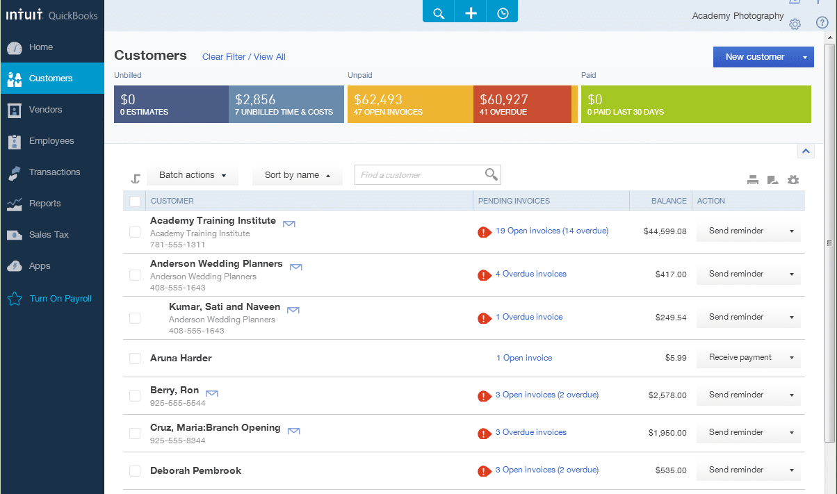Open Reports from the left navigation
This screenshot has height=494, width=837.
[x=44, y=204]
